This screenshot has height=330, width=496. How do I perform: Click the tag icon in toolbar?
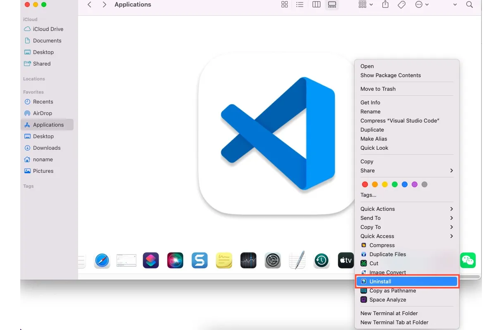click(401, 5)
